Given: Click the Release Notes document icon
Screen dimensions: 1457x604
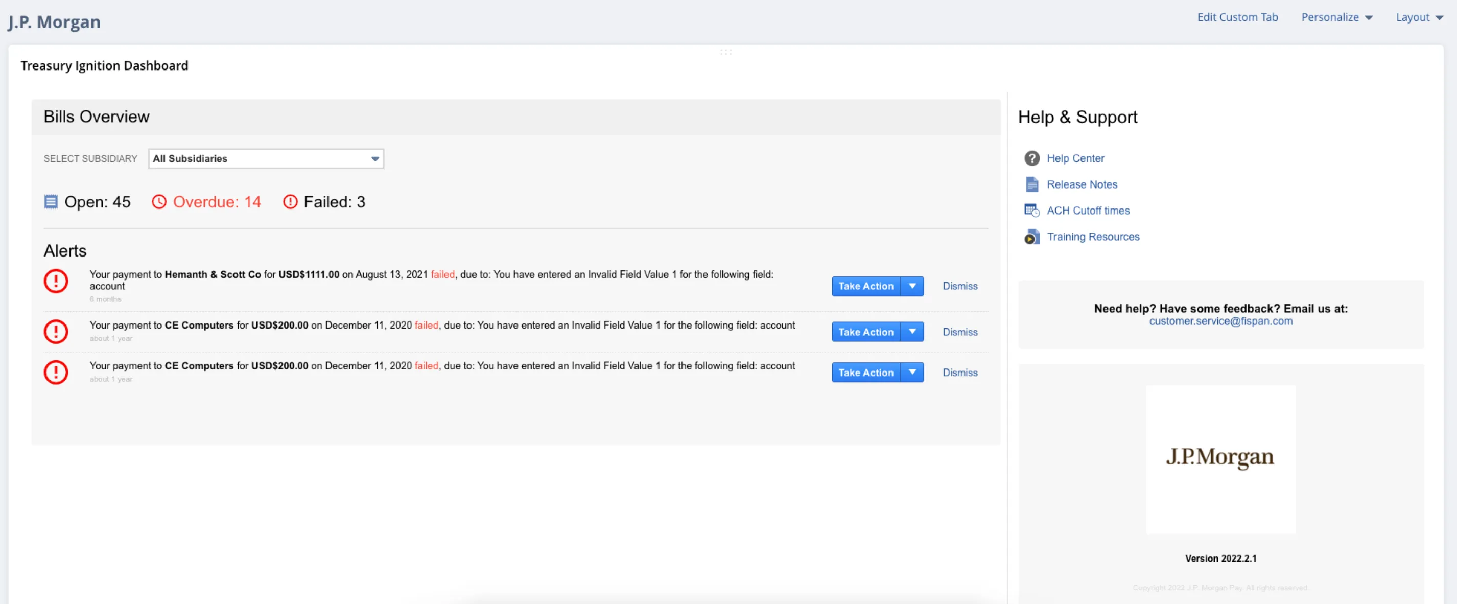Looking at the screenshot, I should [1031, 184].
